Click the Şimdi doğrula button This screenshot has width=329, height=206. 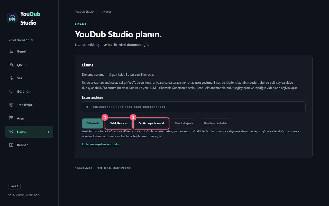(184, 123)
